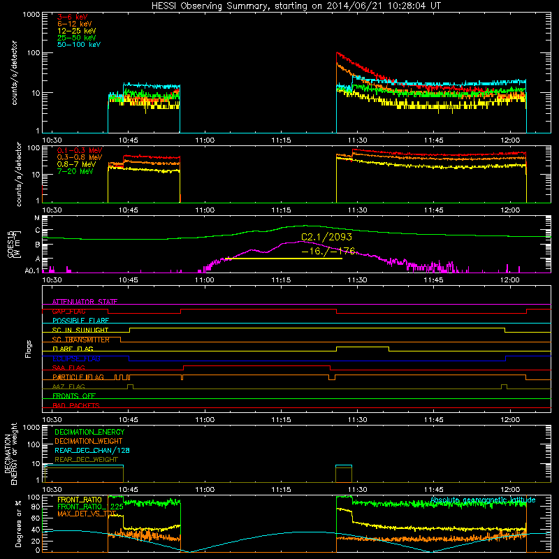Select the ATTENUATOR_STATE flag label

pyautogui.click(x=85, y=302)
